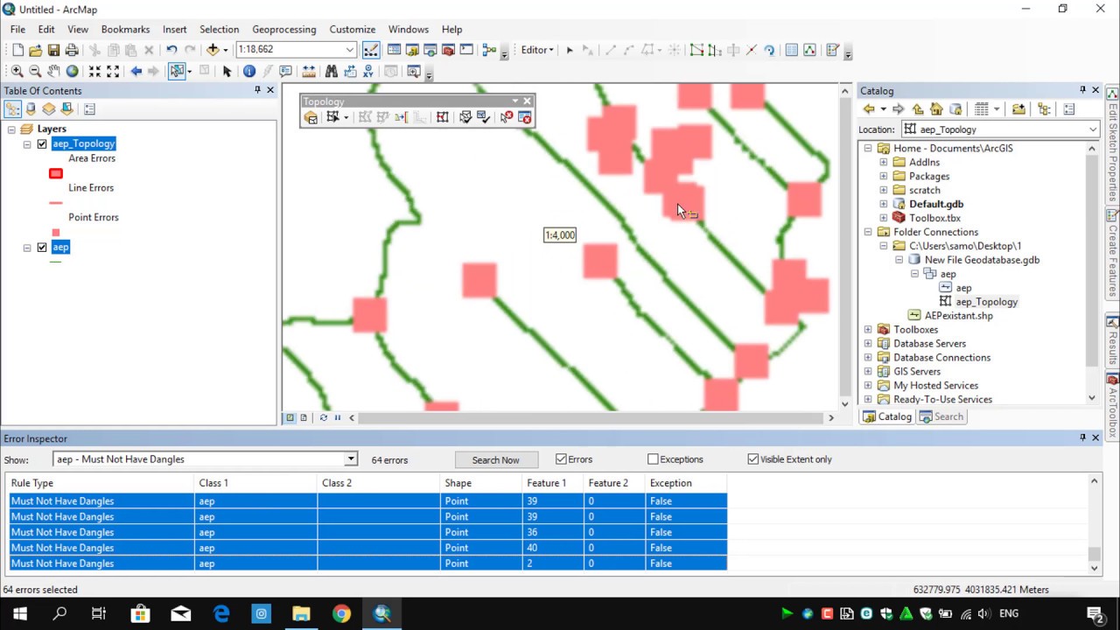Screen dimensions: 1120x630
Task: Switch to the Search tab in Catalog
Action: coord(941,416)
